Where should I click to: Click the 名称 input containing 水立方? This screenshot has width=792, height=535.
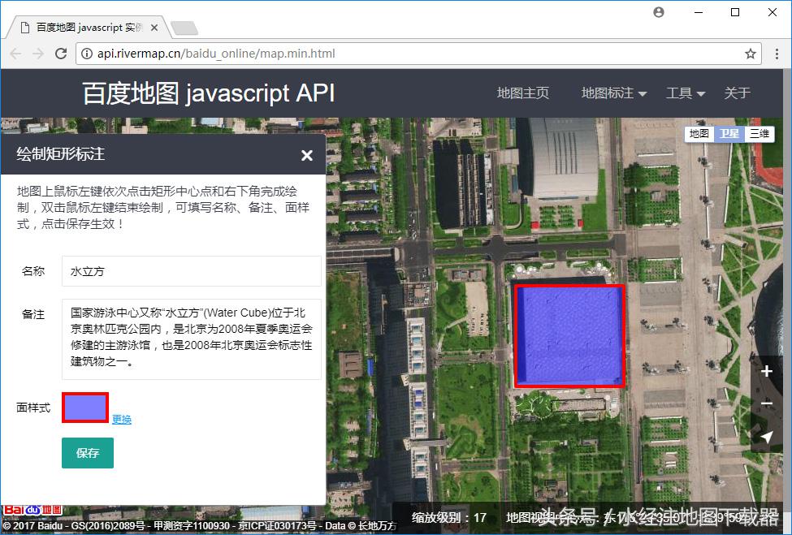[191, 271]
